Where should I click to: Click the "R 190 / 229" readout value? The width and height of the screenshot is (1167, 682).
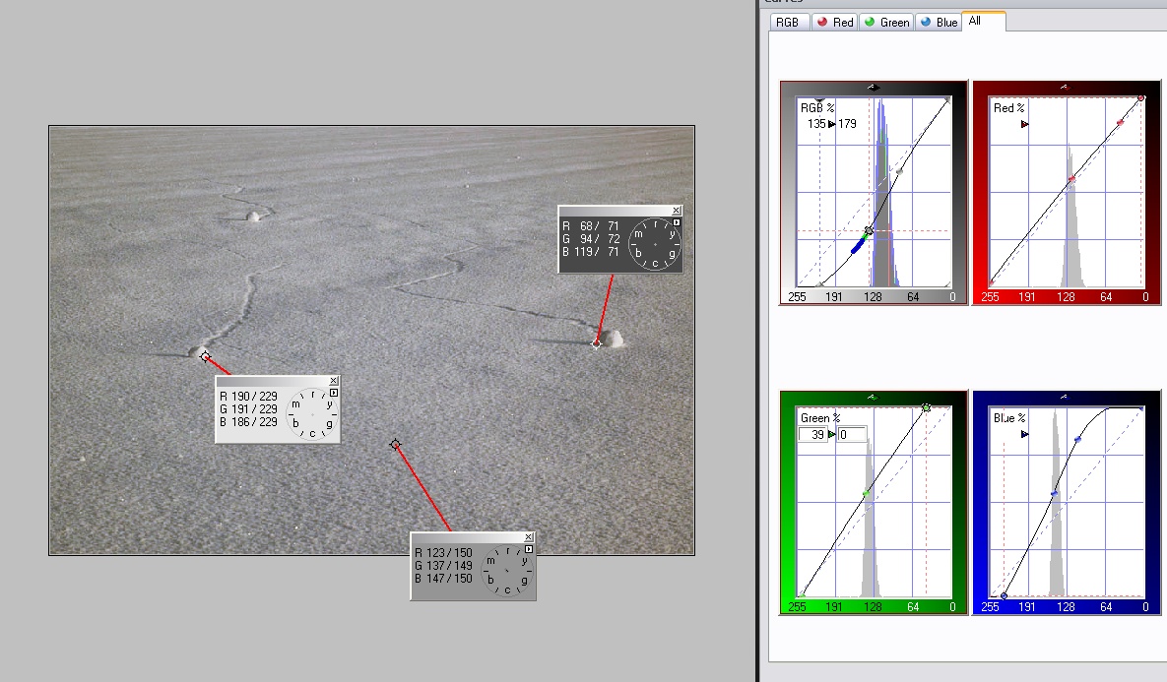pyautogui.click(x=248, y=397)
